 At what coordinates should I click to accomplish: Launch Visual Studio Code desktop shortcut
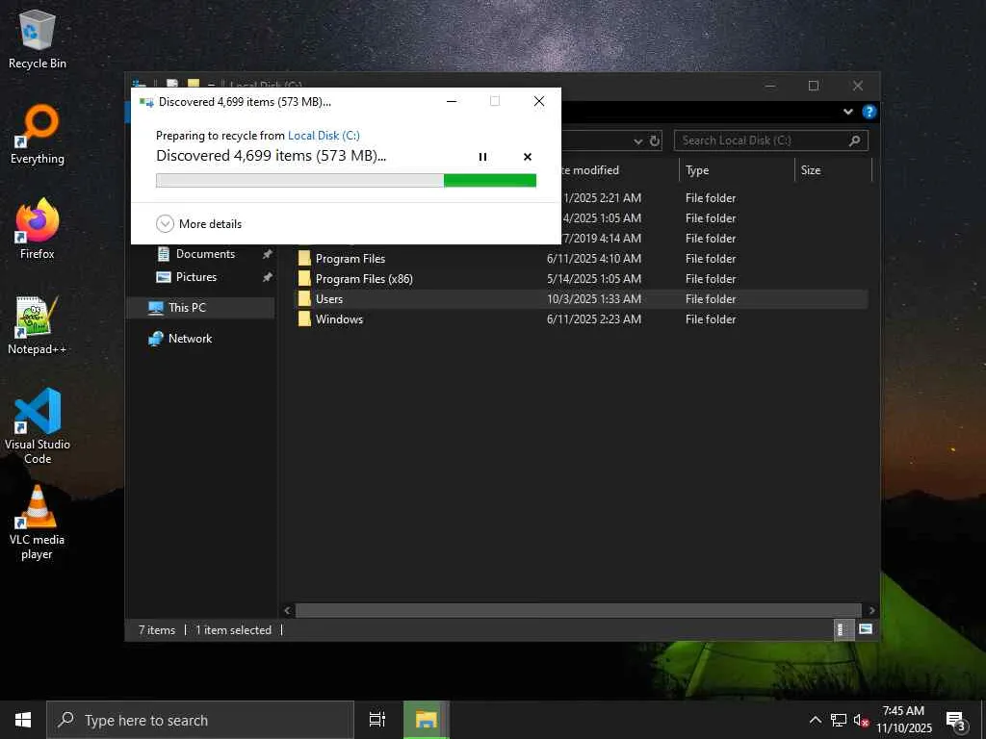point(38,426)
